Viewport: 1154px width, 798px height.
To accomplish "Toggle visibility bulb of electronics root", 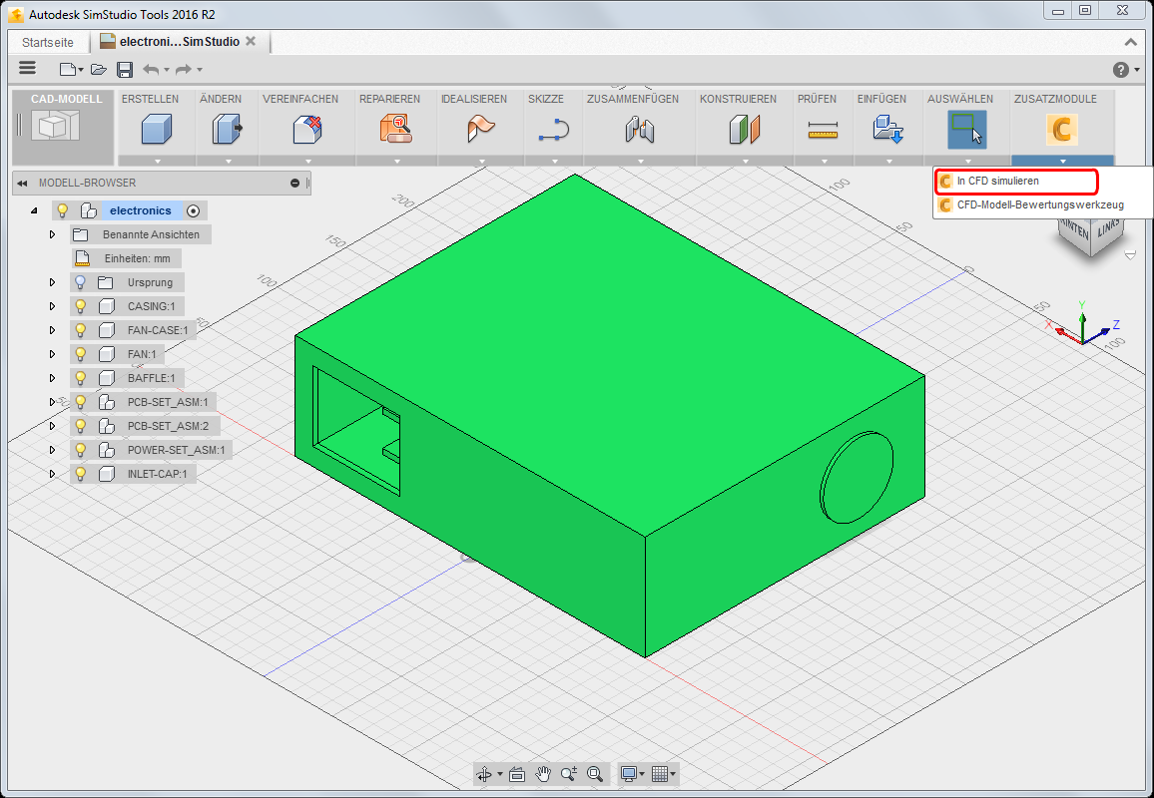I will tap(63, 210).
